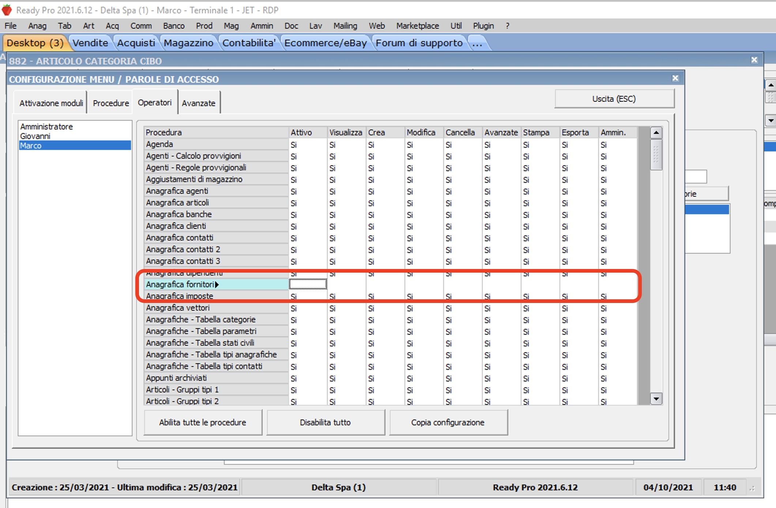Open the Plugin menu
Image resolution: width=776 pixels, height=508 pixels.
pos(483,26)
